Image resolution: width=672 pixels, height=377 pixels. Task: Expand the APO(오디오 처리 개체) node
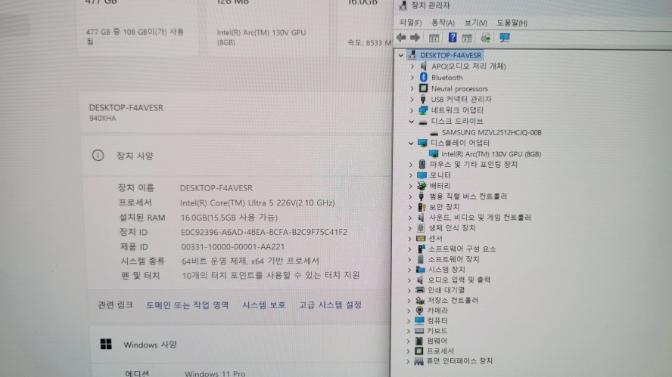[x=412, y=66]
